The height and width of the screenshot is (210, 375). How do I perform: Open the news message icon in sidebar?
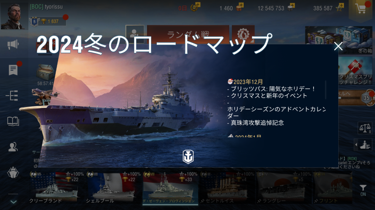[13, 70]
